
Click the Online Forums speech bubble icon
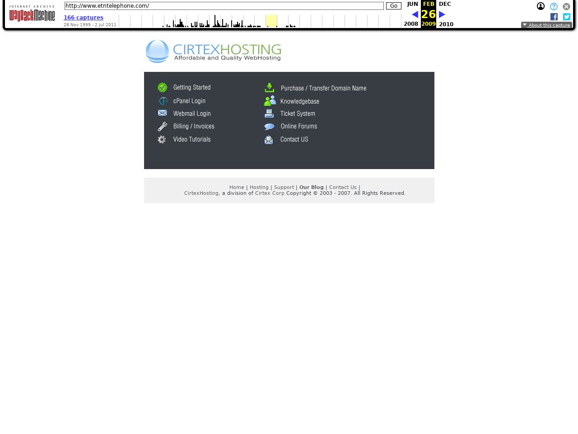point(269,127)
